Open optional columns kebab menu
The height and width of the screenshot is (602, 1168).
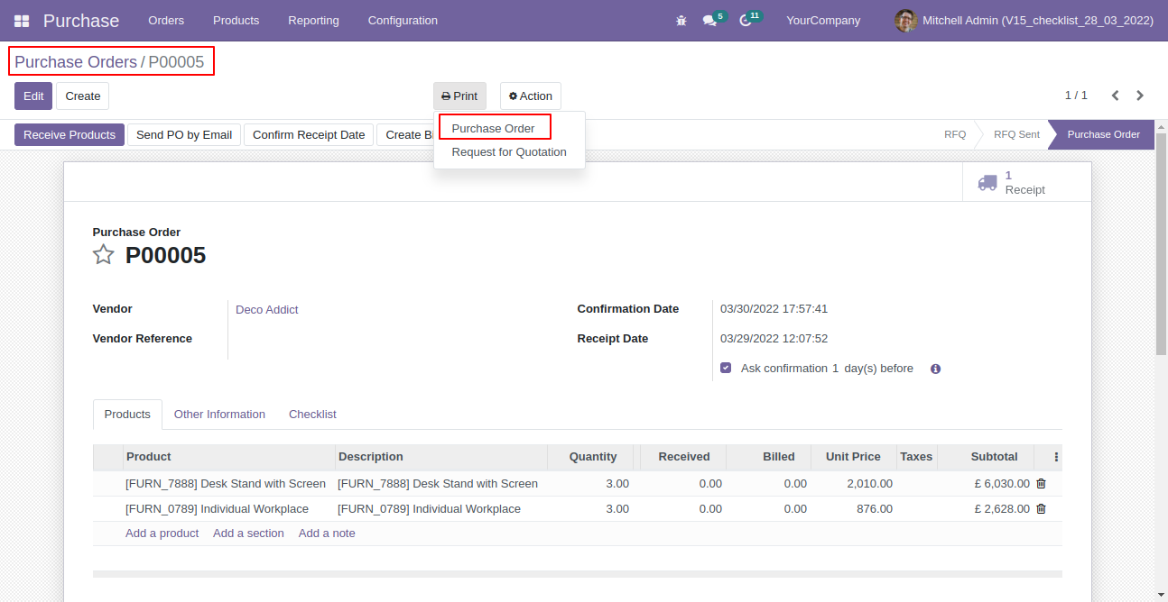click(1056, 457)
